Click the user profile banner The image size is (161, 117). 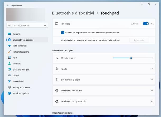point(25,15)
